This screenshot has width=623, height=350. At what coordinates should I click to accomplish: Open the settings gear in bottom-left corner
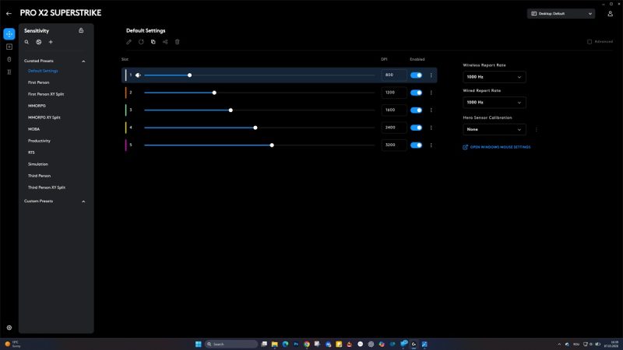point(9,328)
